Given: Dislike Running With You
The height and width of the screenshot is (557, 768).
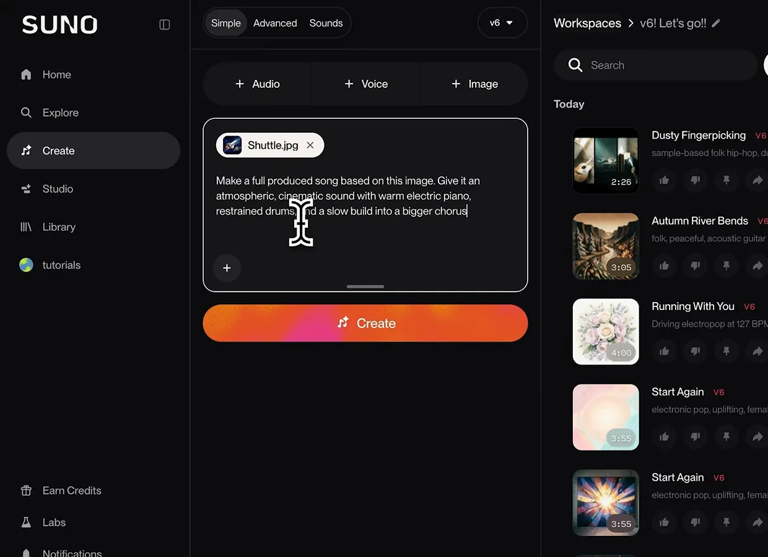Looking at the screenshot, I should coord(696,351).
